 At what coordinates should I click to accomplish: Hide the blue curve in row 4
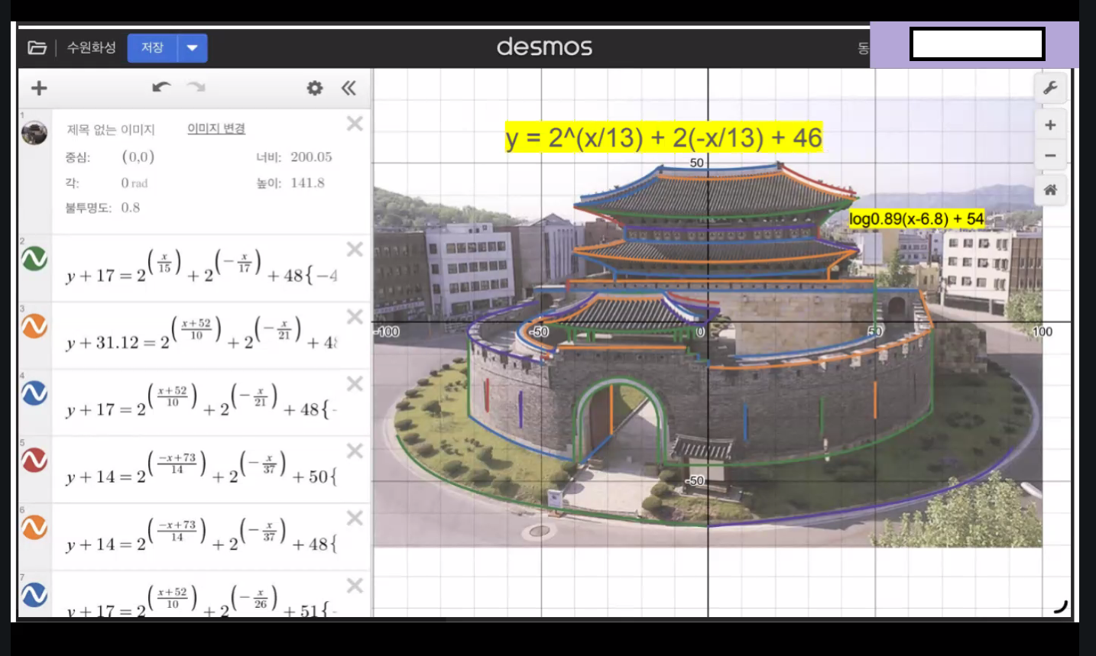coord(34,393)
